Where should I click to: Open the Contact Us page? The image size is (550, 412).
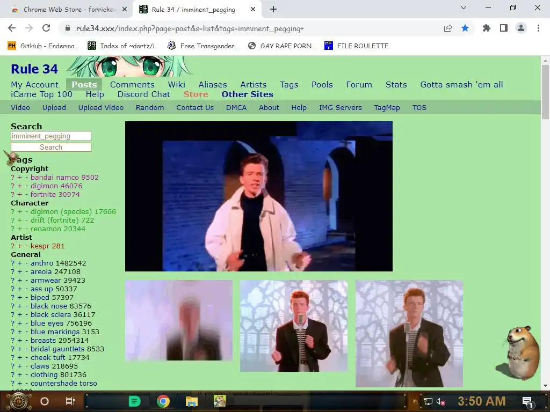click(x=195, y=107)
